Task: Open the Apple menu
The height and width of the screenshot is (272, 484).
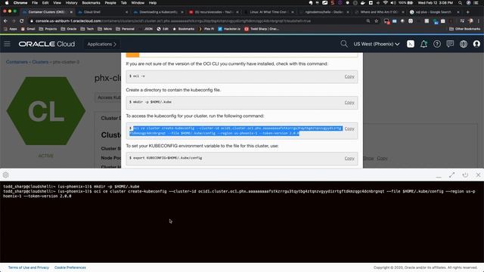Action: pos(7,3)
